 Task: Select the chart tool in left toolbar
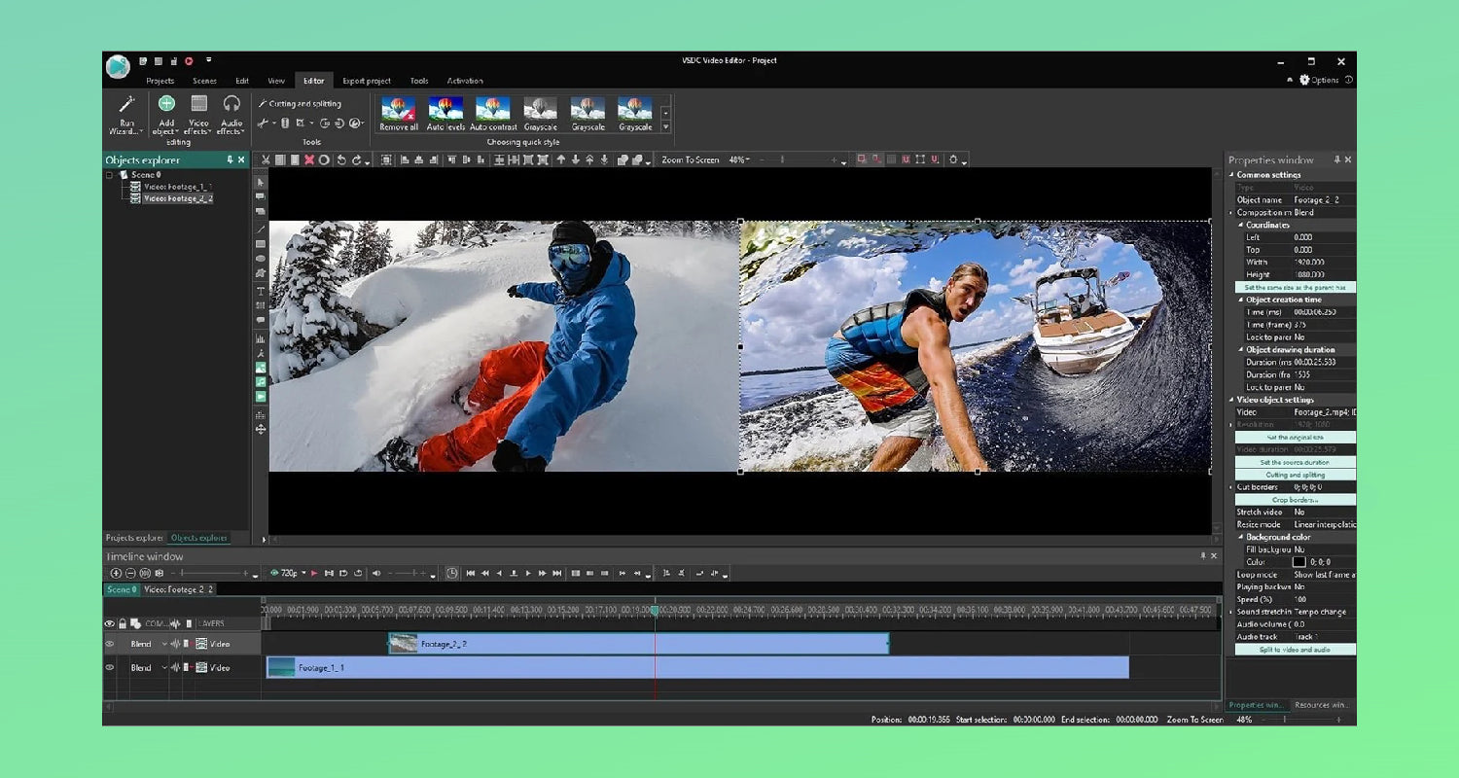(261, 338)
